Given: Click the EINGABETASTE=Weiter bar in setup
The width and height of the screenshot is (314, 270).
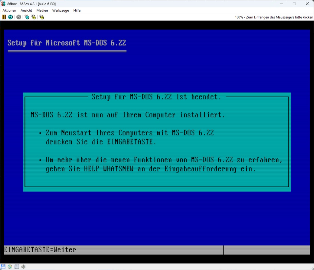Looking at the screenshot, I should tap(40, 250).
